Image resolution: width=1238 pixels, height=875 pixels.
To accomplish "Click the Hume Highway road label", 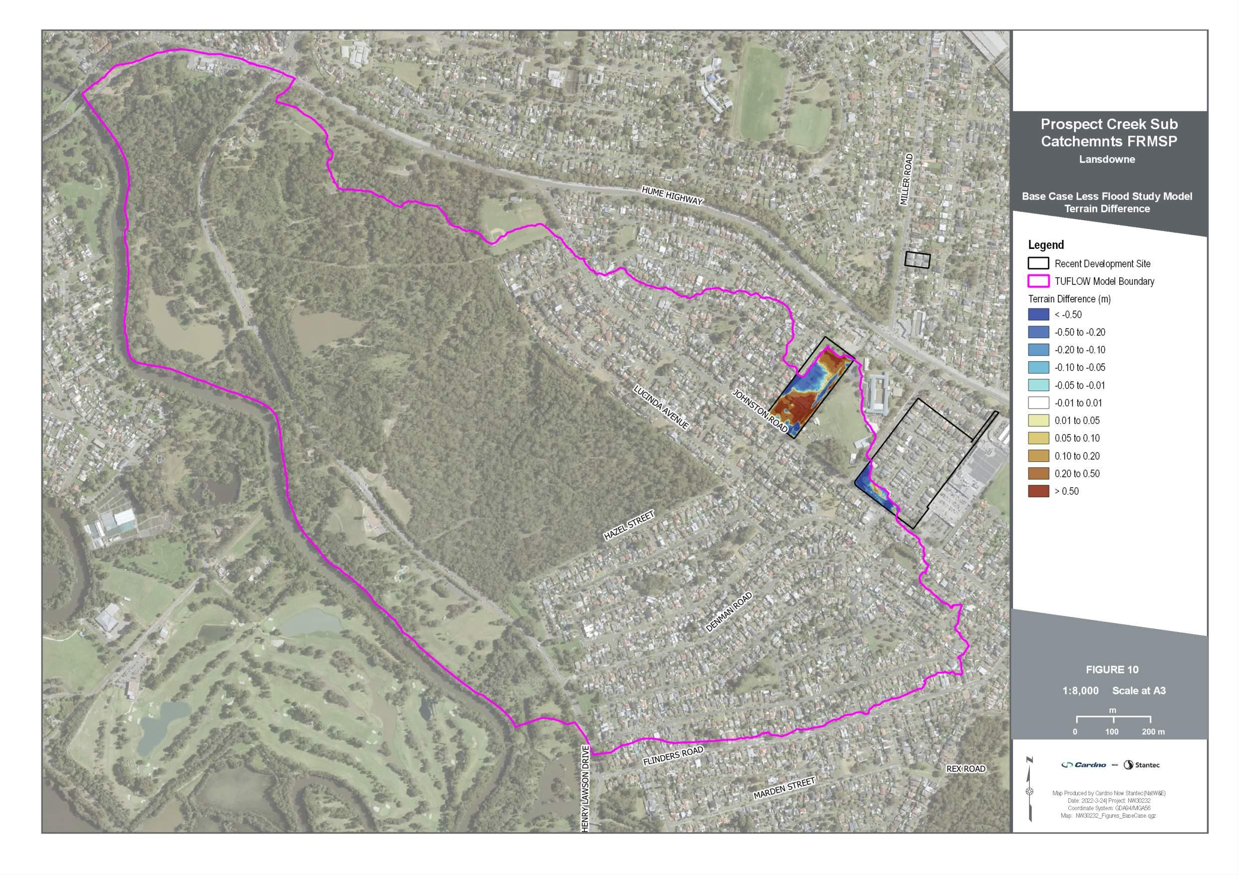I will click(672, 196).
